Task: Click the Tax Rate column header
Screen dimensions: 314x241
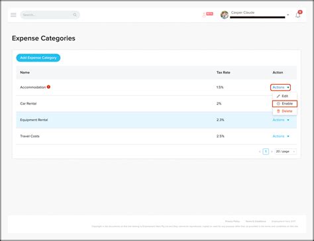Action: click(x=223, y=72)
